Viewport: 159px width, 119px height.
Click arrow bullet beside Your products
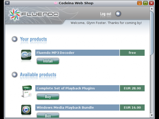tap(15, 39)
